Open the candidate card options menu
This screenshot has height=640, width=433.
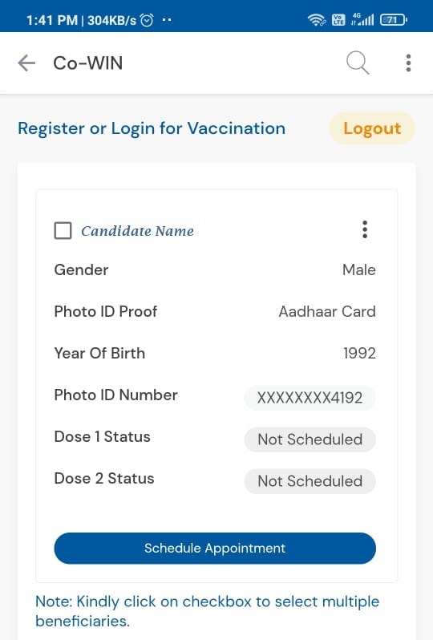pos(365,229)
